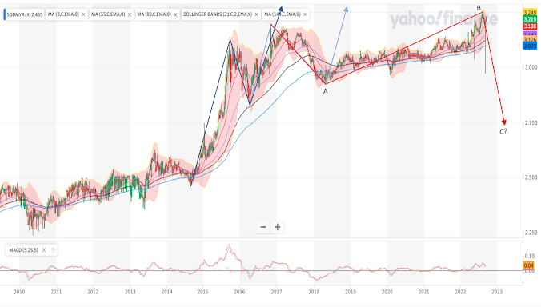Remove the Bollinger Bands indicator

(256, 14)
